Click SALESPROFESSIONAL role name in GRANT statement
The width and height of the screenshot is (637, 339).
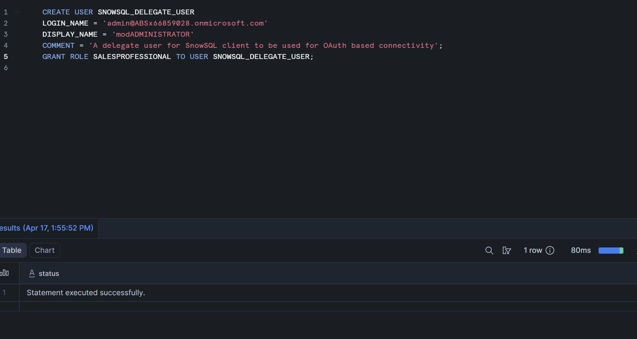pos(132,56)
